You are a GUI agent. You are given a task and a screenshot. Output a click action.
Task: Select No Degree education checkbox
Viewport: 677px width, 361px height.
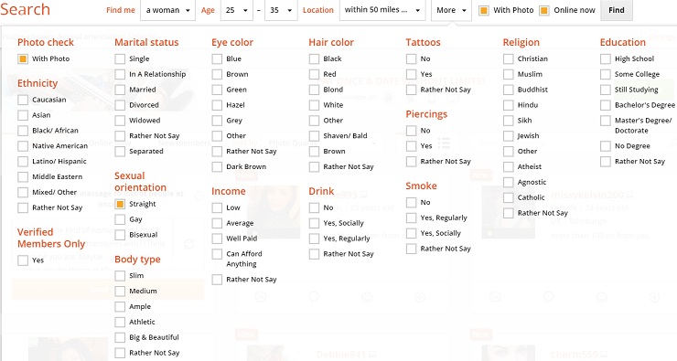click(x=606, y=146)
